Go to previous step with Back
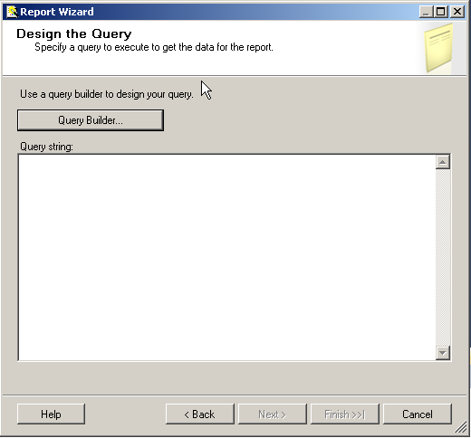 point(200,414)
